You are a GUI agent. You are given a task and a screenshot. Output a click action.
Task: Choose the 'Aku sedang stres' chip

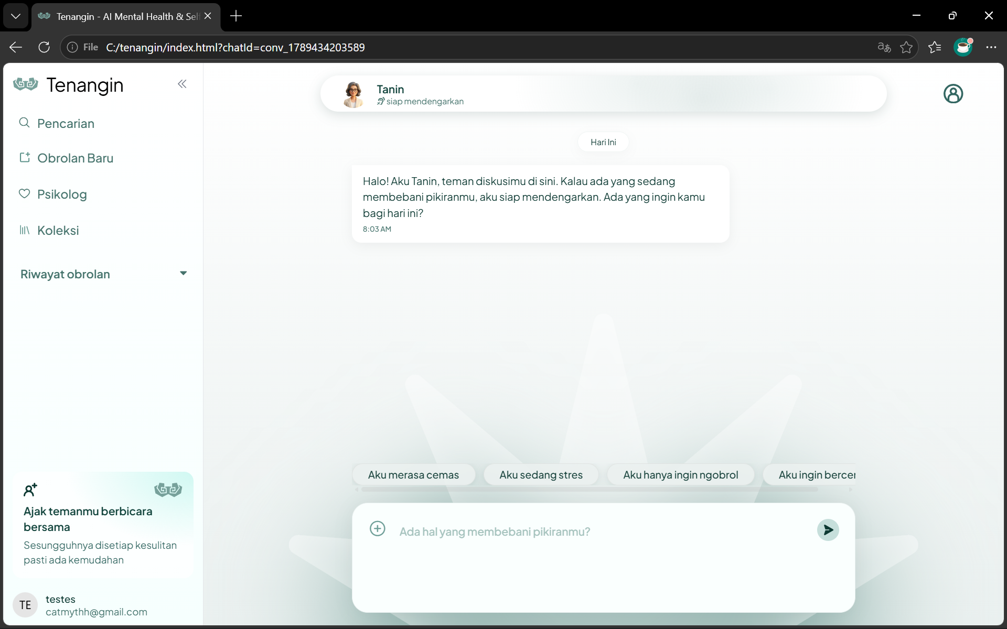click(x=541, y=475)
